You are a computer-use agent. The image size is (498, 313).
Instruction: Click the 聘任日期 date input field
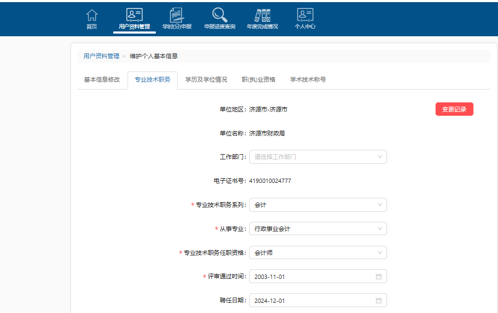tap(312, 301)
